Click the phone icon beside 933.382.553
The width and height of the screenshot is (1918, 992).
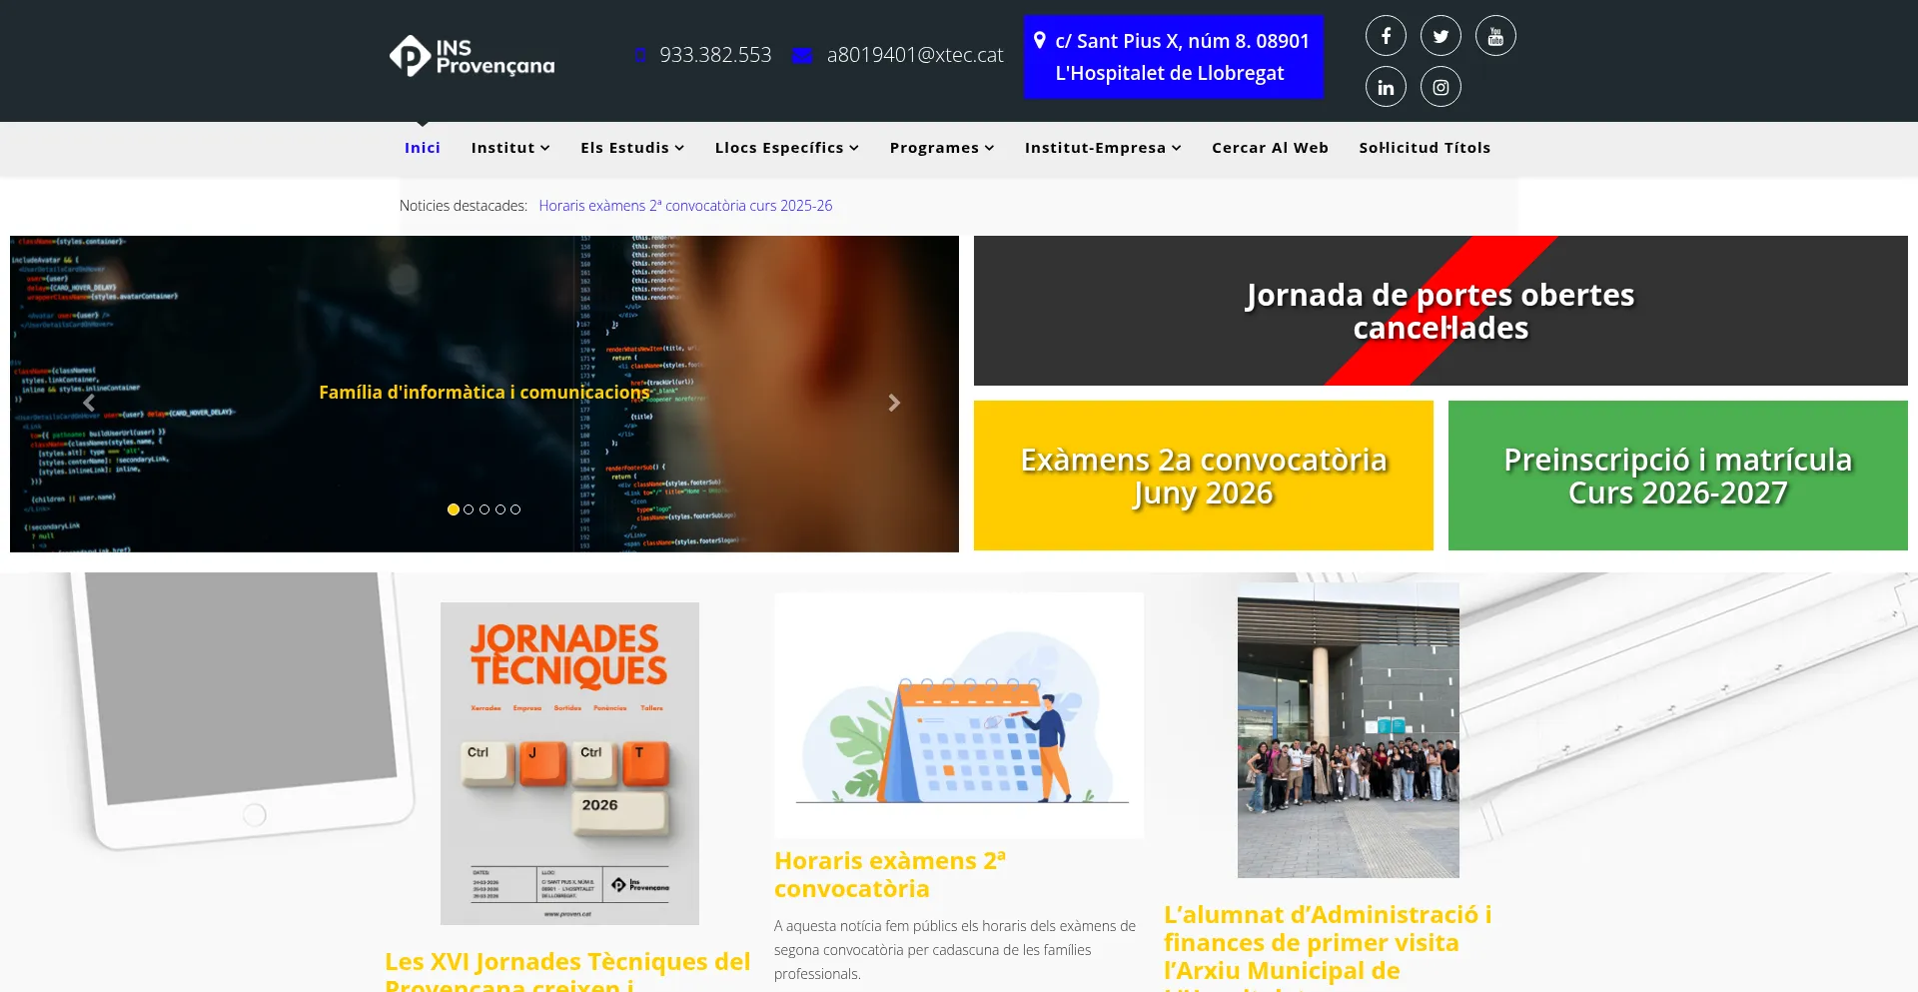[640, 55]
